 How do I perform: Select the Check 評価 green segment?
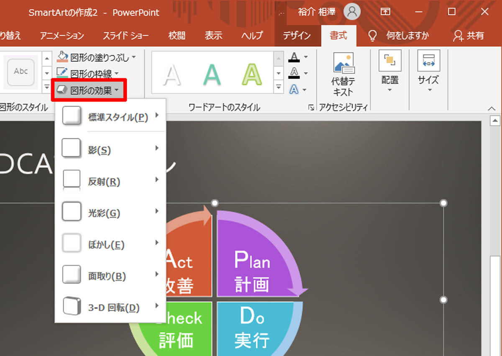176,329
